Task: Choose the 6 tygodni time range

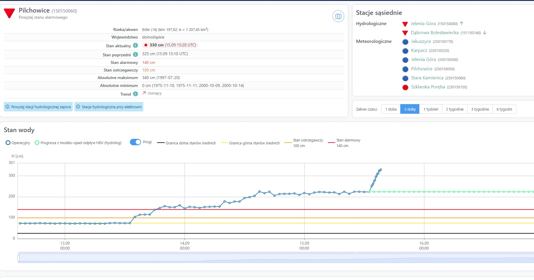Action: (504, 109)
